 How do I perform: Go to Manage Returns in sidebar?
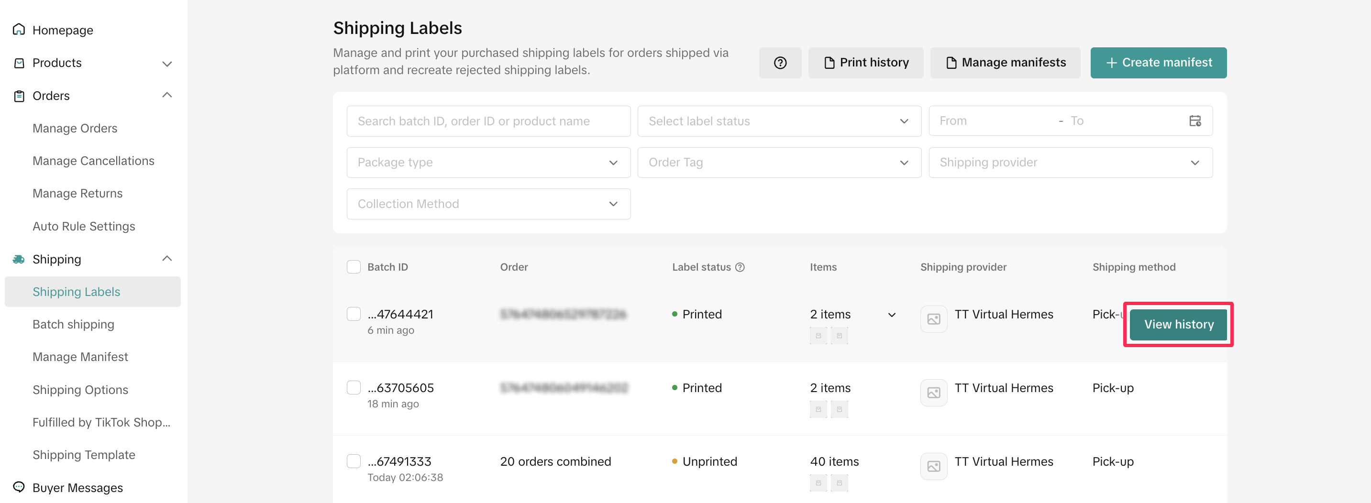point(77,194)
